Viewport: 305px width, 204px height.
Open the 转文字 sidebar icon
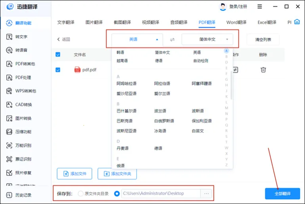(10, 37)
